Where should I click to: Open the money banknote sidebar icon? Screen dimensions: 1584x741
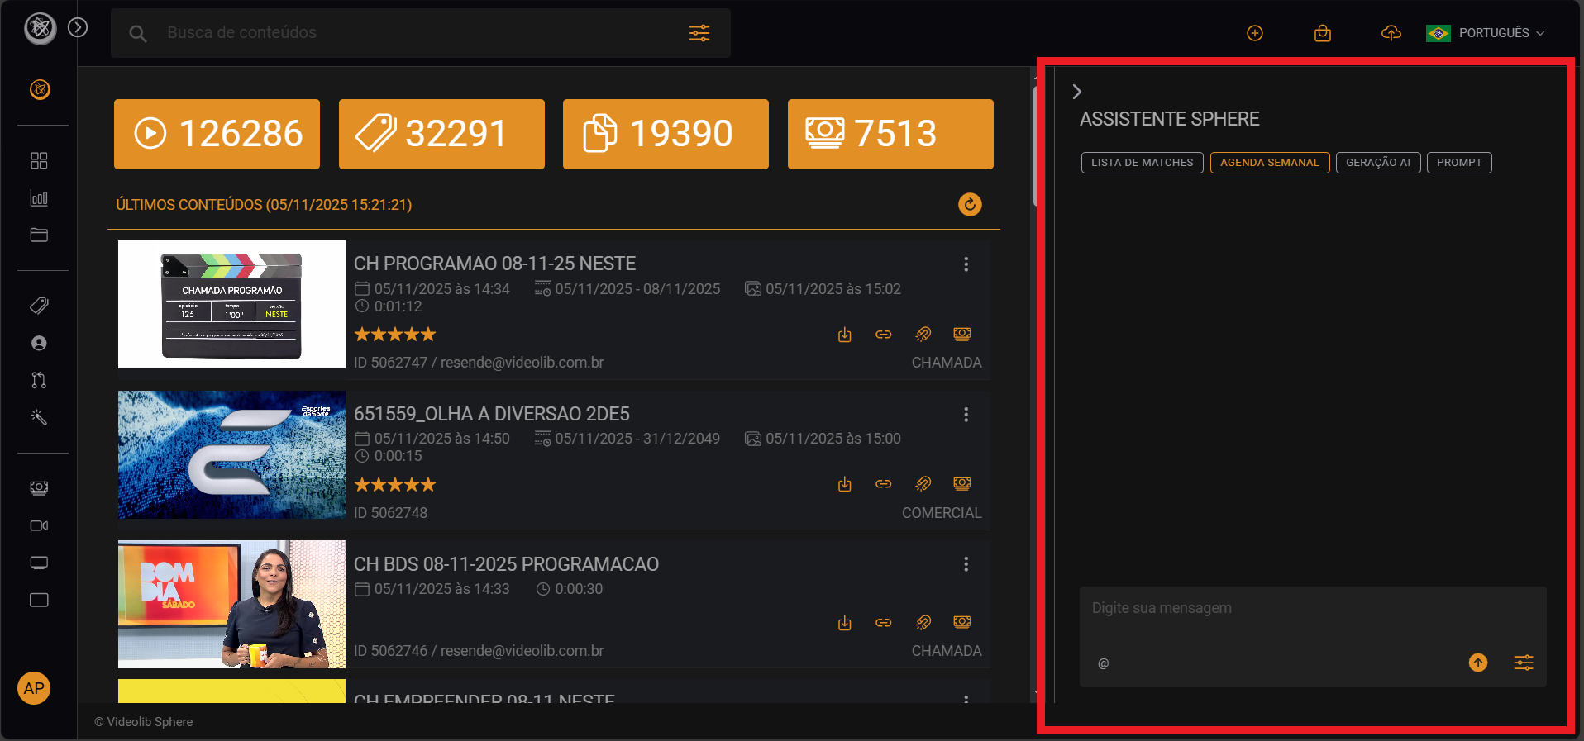pos(39,488)
